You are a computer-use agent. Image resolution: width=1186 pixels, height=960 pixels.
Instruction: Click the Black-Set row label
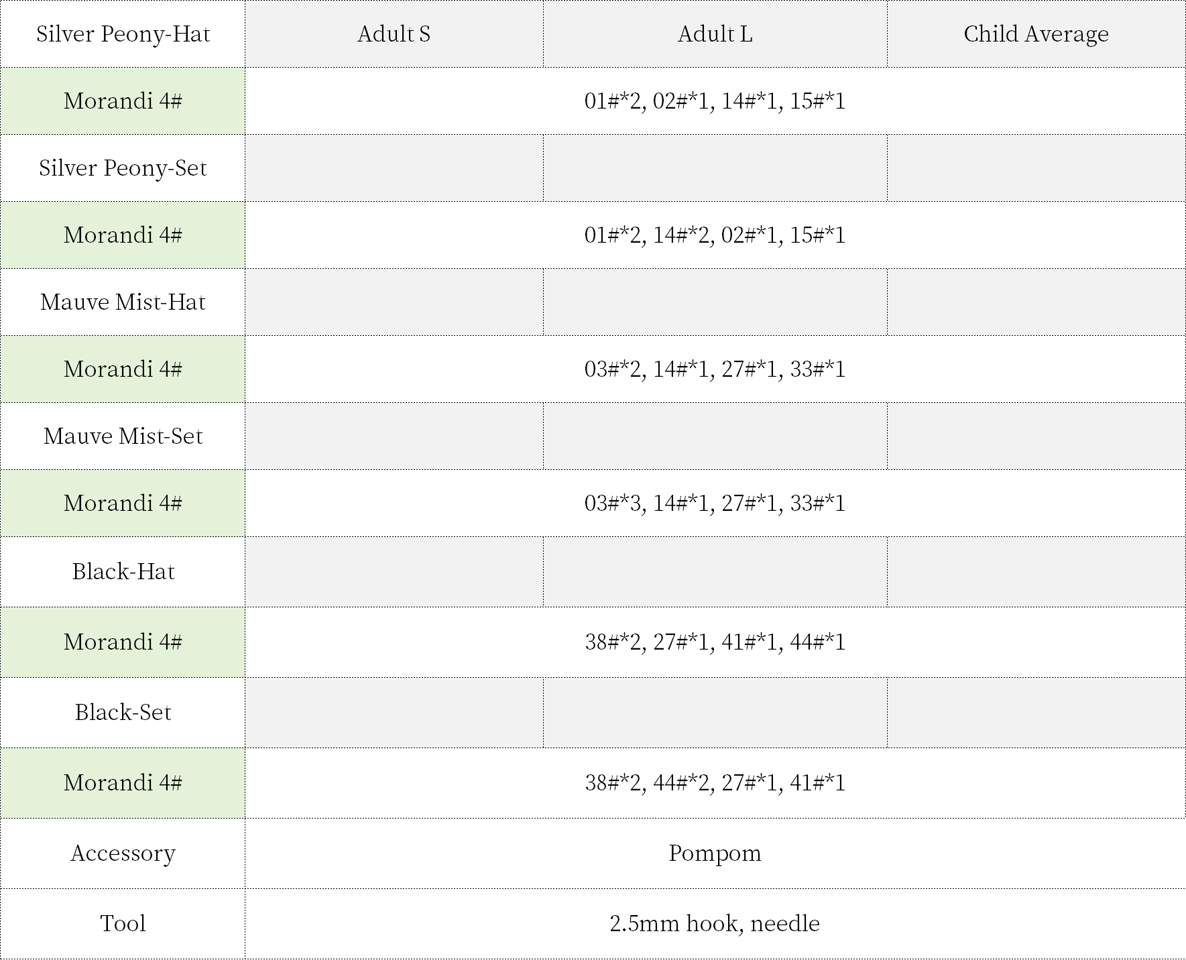pos(123,713)
